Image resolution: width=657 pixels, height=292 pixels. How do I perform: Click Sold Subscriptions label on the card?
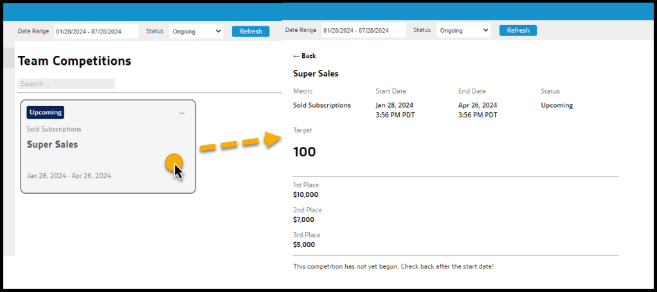click(54, 129)
